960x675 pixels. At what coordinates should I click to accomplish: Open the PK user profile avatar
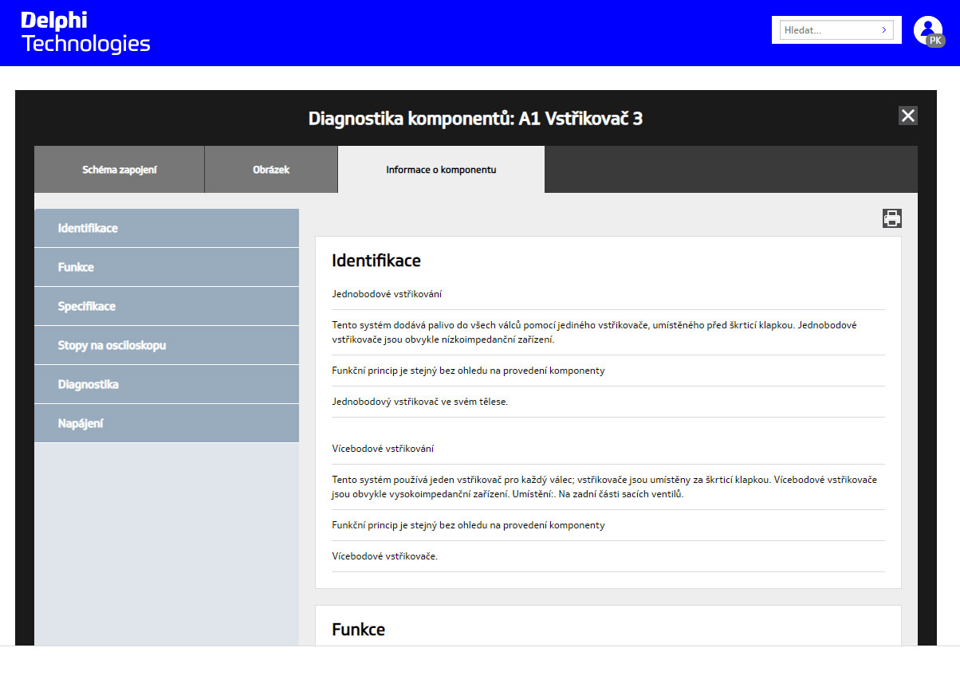[929, 31]
